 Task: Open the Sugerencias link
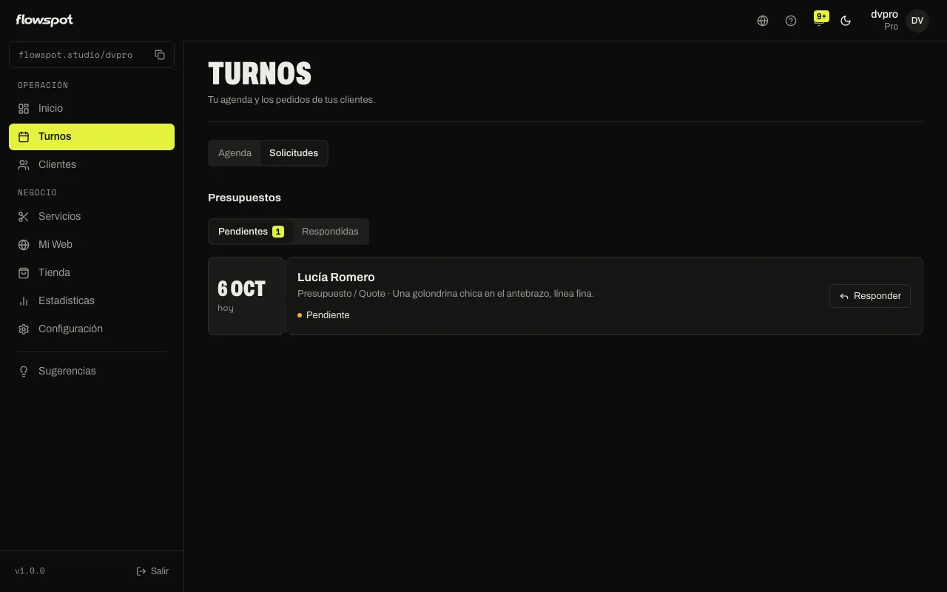(92, 371)
